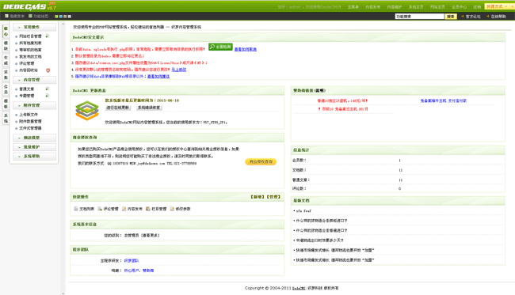Switch to the 模块 vertical tab
The width and height of the screenshot is (515, 295).
(x=6, y=46)
